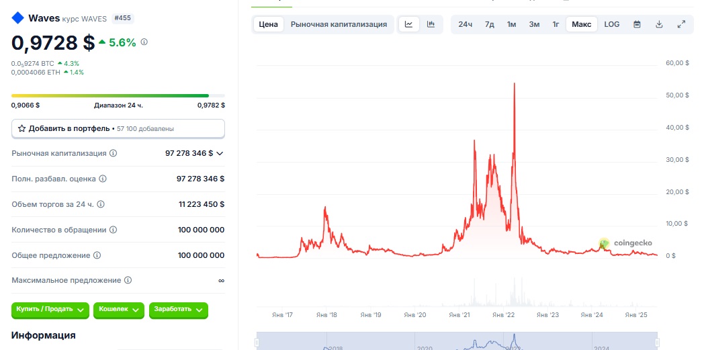Click the 0,9782 $ 24h high value

click(x=211, y=105)
